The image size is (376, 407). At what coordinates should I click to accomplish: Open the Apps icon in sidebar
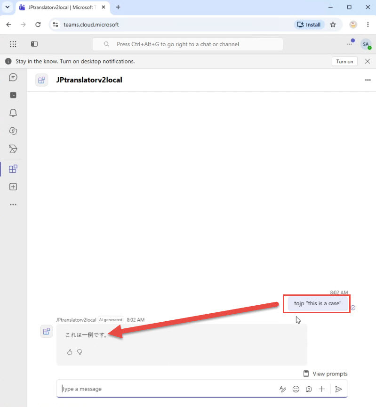[13, 169]
